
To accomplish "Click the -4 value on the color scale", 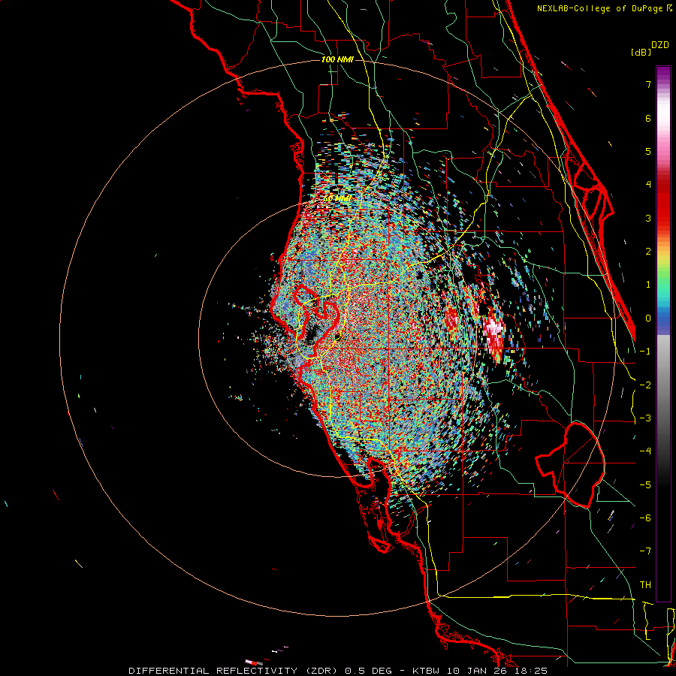I will point(645,451).
